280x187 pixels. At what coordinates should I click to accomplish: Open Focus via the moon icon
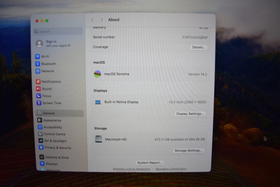pos(39,96)
